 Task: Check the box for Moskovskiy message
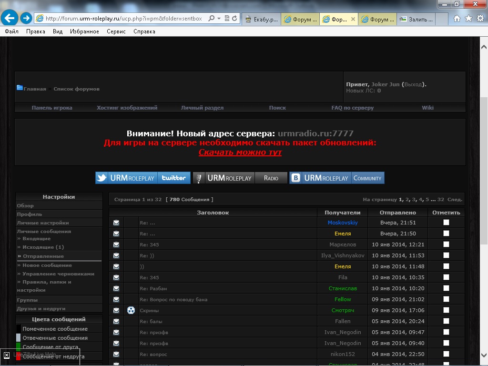click(x=446, y=222)
